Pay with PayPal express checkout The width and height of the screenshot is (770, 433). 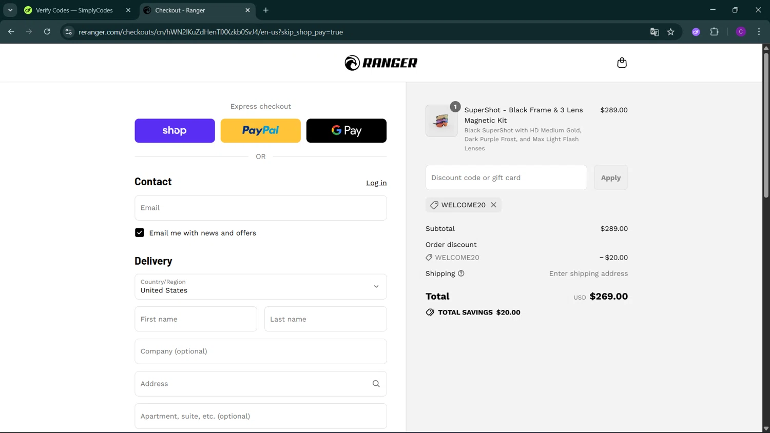point(260,131)
